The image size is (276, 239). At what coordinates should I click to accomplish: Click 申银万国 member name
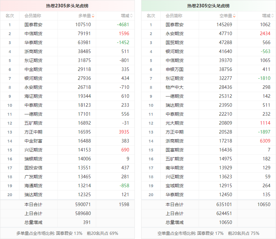pyautogui.click(x=174, y=69)
